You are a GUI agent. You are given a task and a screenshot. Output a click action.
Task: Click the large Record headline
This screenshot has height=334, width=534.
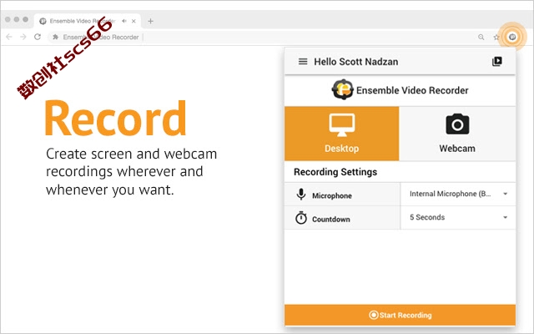click(x=115, y=118)
